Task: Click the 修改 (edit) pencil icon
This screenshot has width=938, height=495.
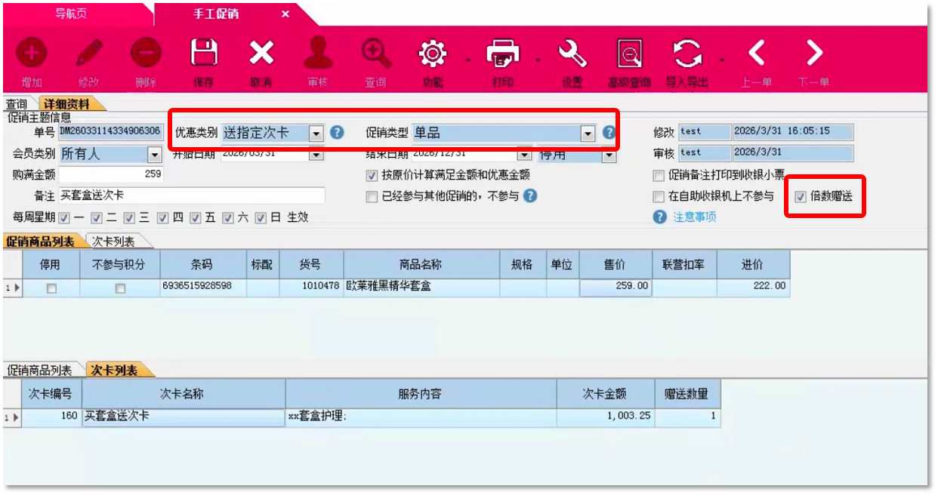Action: click(88, 54)
